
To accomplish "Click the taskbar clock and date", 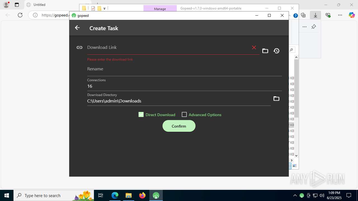I will 334,195.
